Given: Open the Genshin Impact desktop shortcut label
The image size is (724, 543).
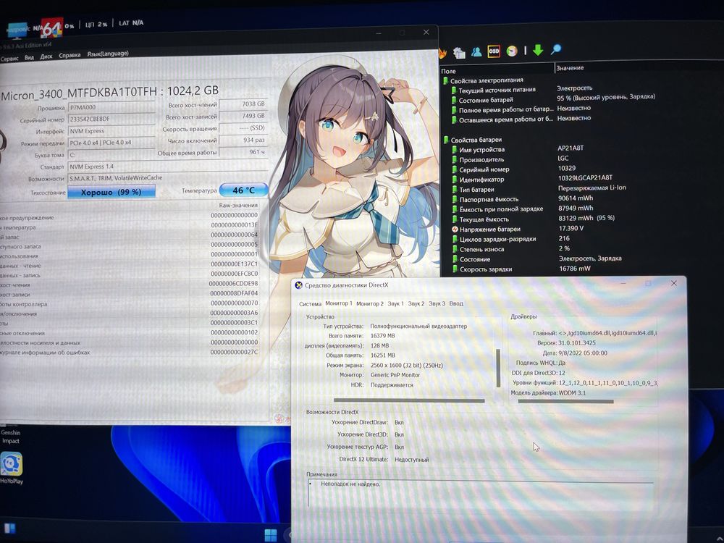Looking at the screenshot, I should 10,437.
